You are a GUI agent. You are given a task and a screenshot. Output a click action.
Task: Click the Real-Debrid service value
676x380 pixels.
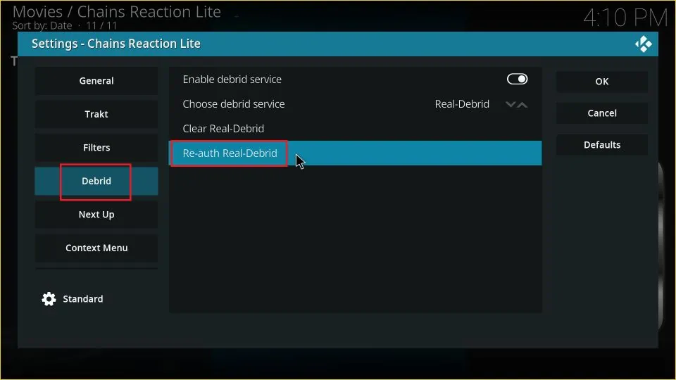tap(462, 104)
